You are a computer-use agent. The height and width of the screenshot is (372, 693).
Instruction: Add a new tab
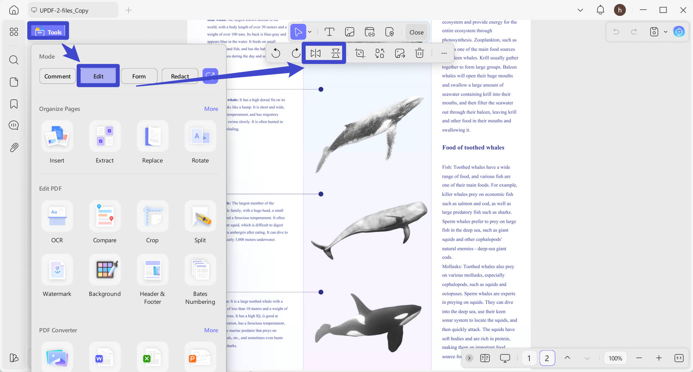129,10
